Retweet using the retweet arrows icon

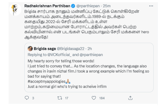[x=59, y=98]
